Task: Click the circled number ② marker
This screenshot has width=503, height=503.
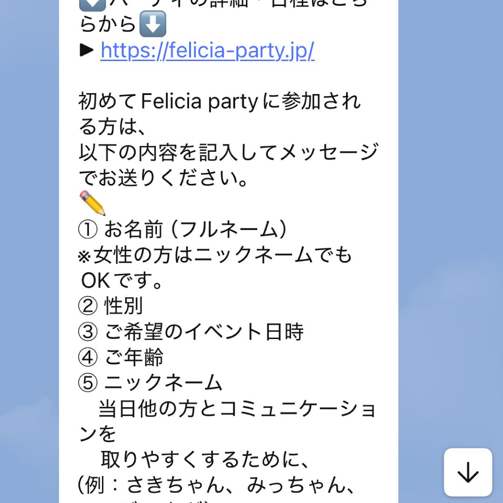Action: pos(88,306)
